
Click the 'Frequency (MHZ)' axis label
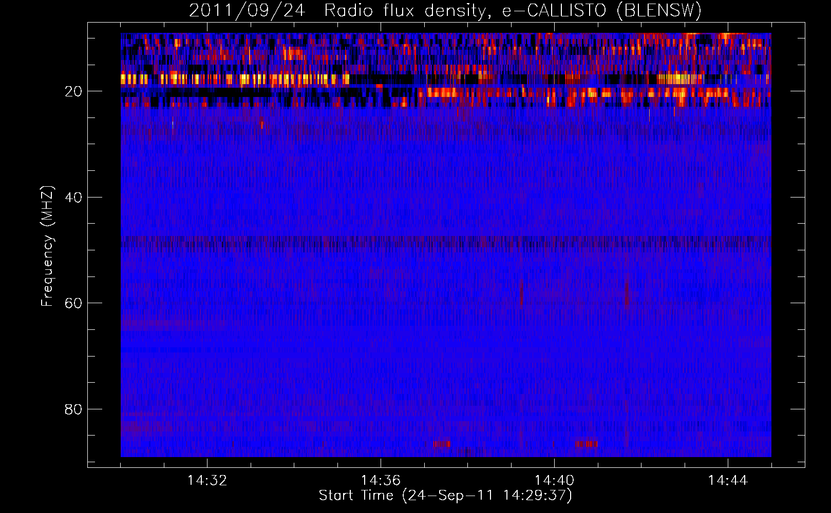pyautogui.click(x=47, y=246)
